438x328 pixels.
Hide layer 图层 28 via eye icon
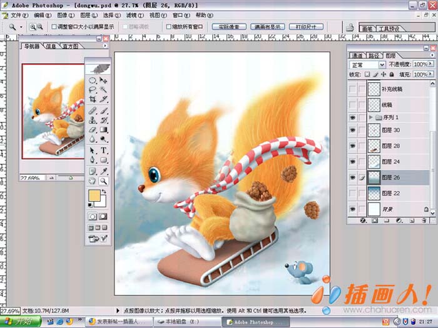pyautogui.click(x=352, y=146)
